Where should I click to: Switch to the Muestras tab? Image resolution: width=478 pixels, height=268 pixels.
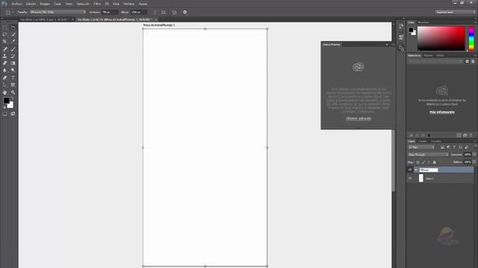(423, 22)
